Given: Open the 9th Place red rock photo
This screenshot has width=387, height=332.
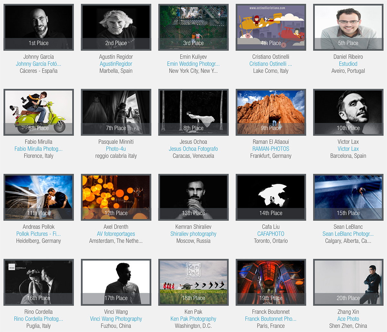Looking at the screenshot, I should (271, 112).
